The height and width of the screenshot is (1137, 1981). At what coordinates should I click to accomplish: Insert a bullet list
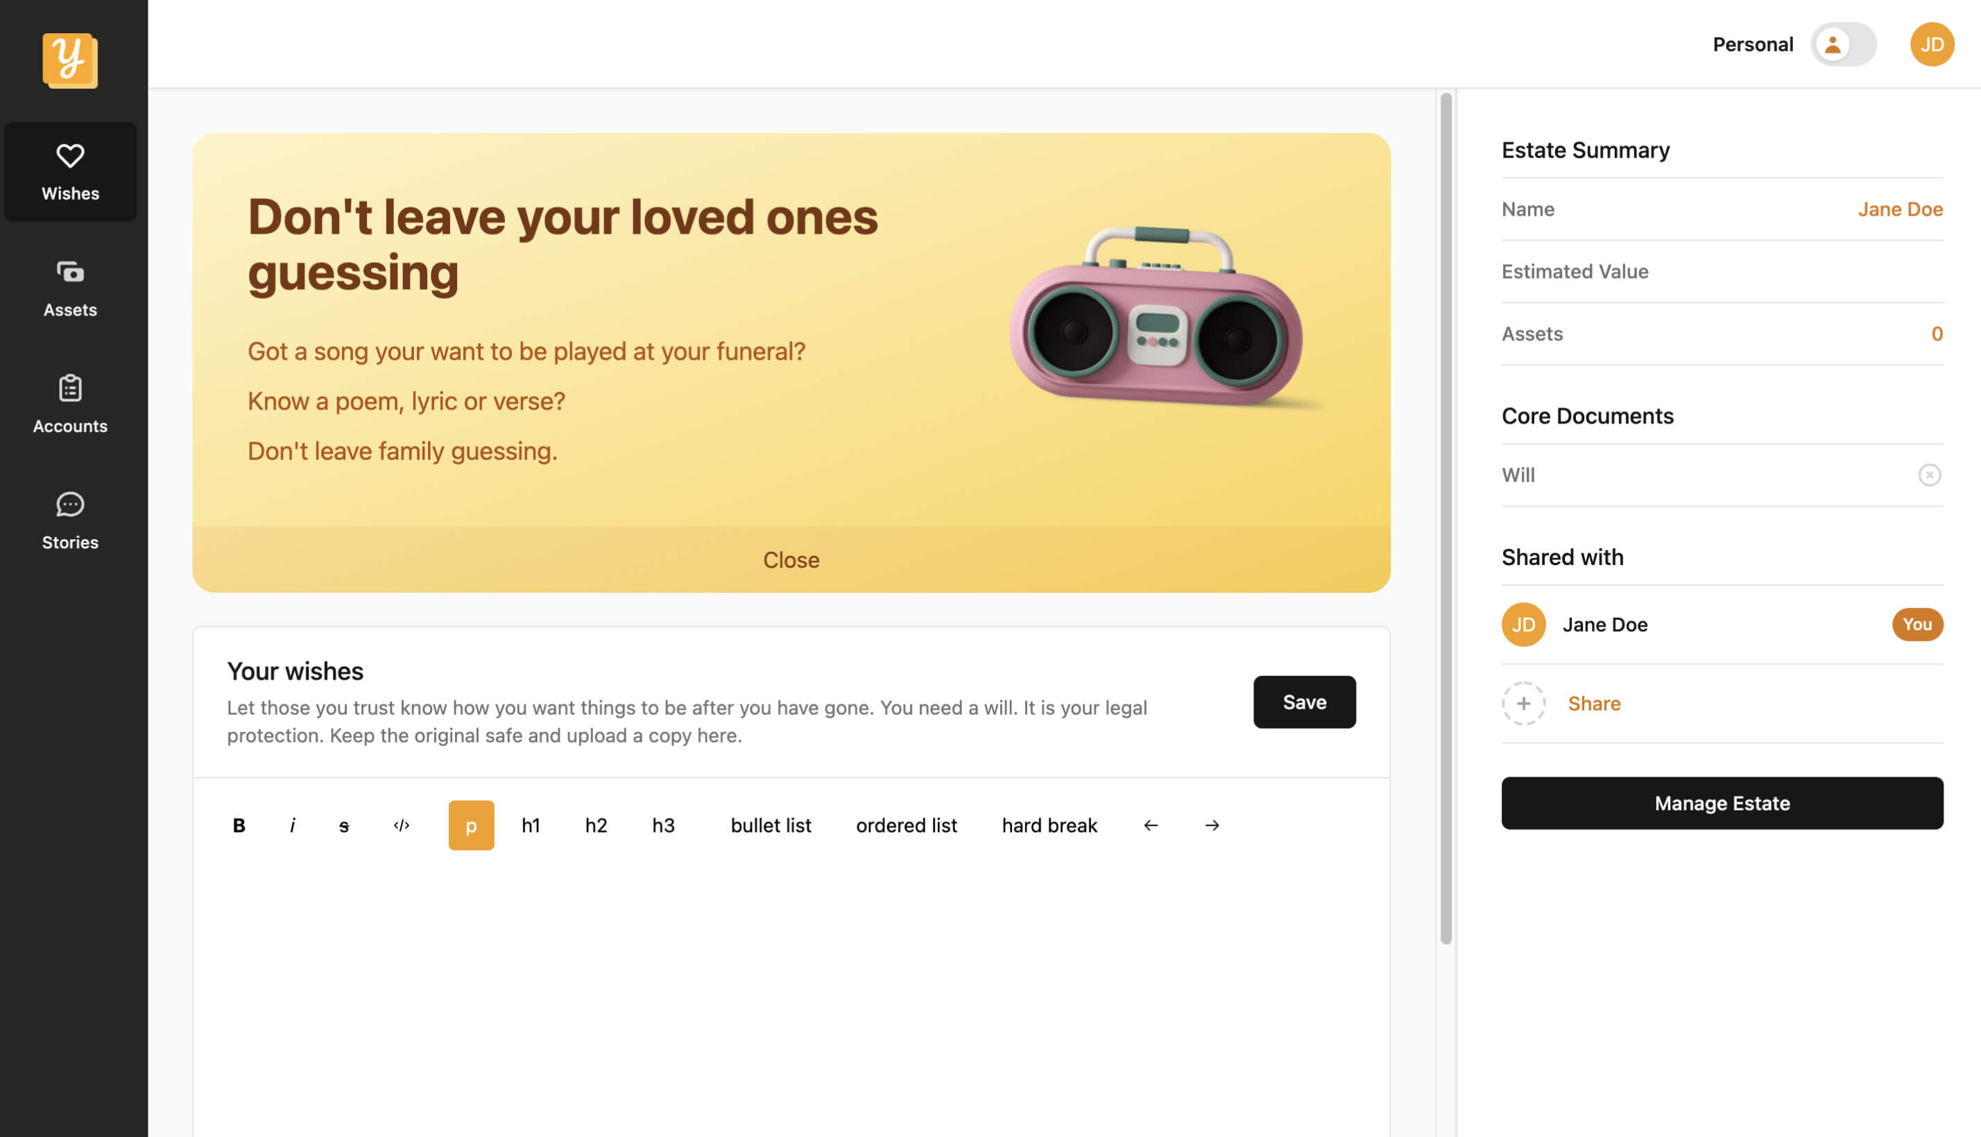coord(770,824)
